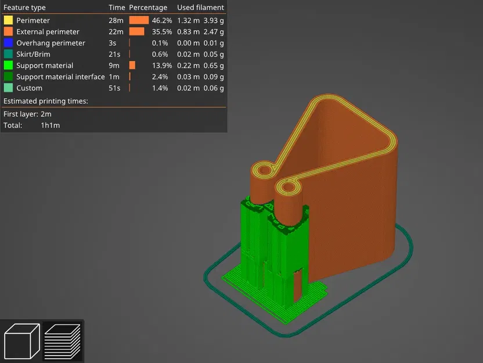The width and height of the screenshot is (483, 363).
Task: Click the orange External perimeter swatch
Action: pos(8,31)
